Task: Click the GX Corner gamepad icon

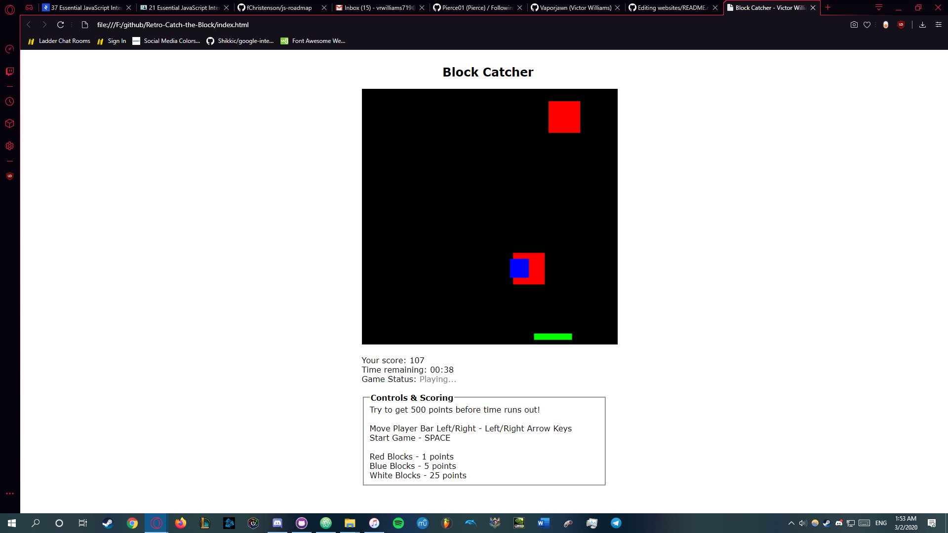Action: click(x=29, y=7)
